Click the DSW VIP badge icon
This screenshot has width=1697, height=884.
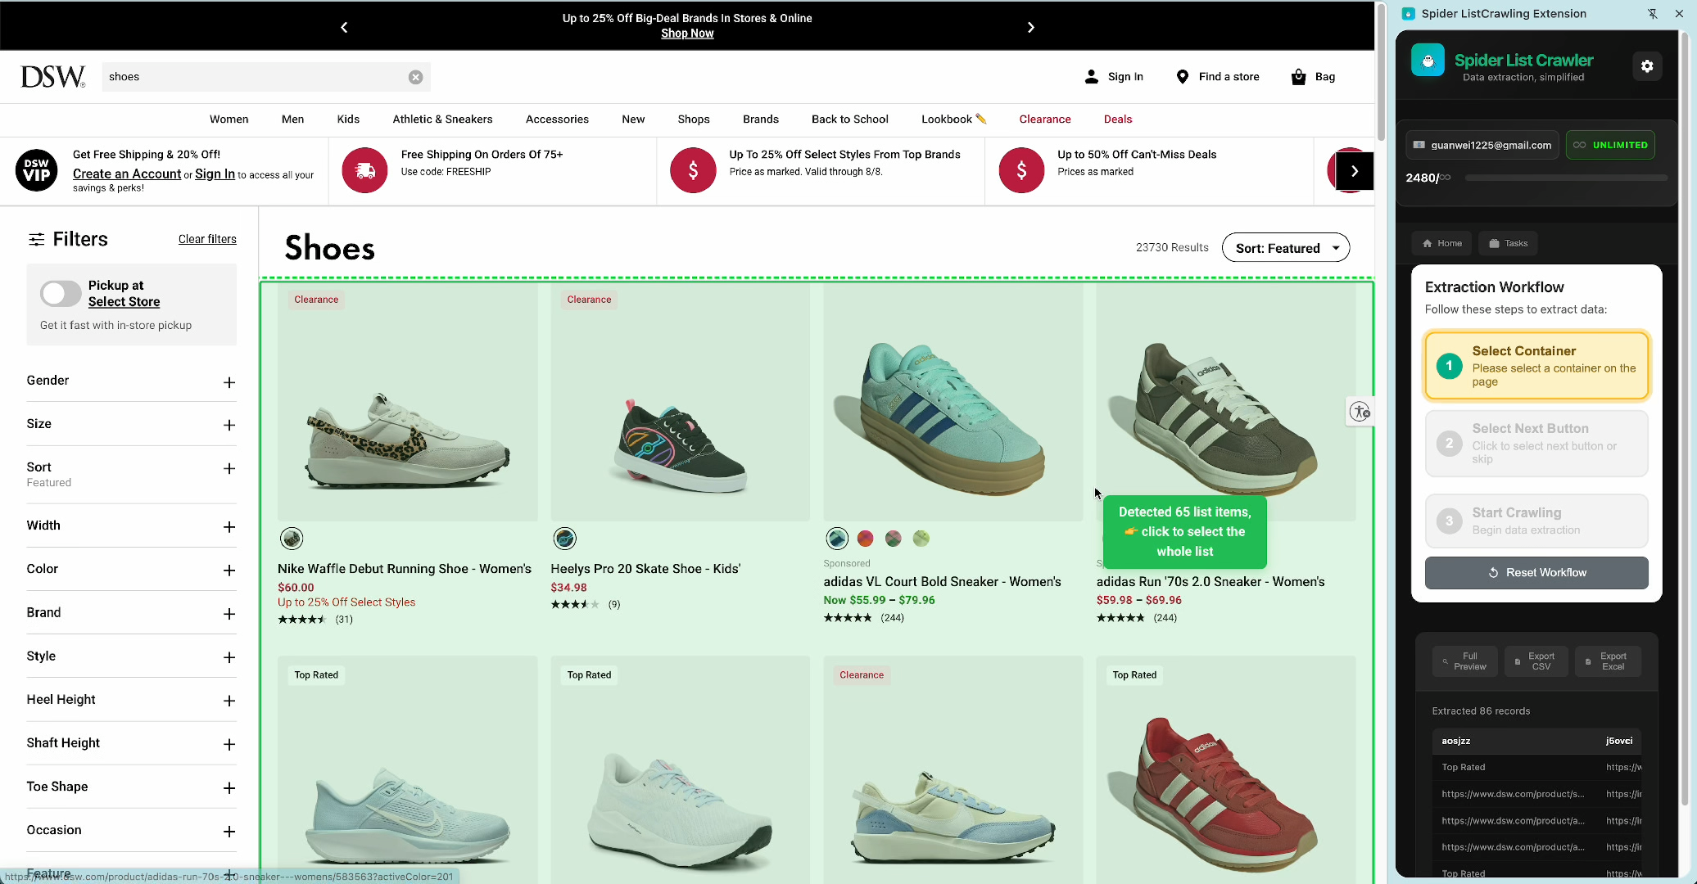tap(37, 170)
